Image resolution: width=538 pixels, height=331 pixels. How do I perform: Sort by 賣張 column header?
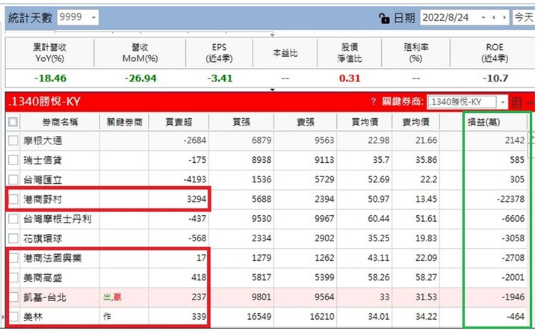pyautogui.click(x=306, y=122)
